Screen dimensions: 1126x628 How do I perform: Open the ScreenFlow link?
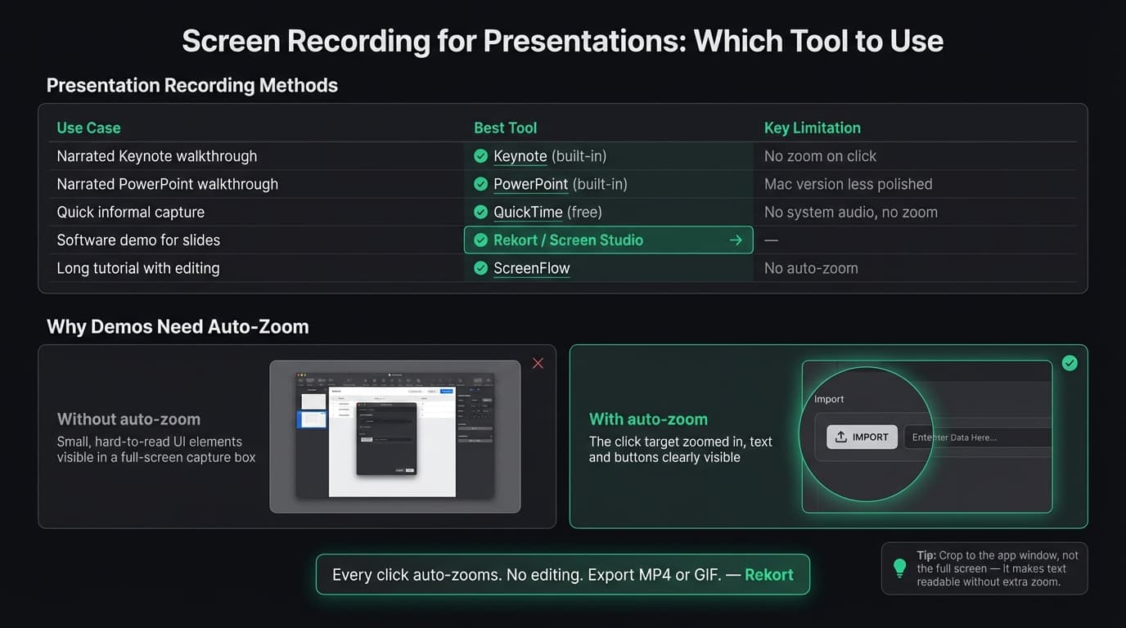(x=532, y=267)
